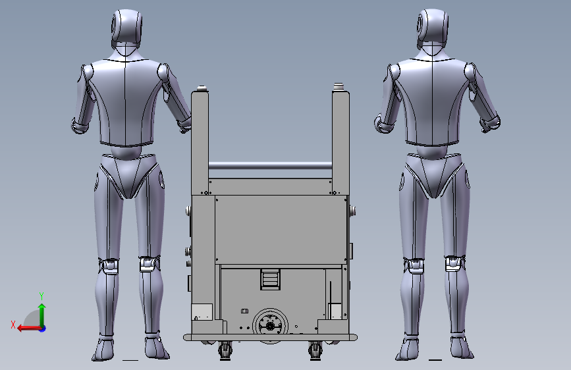571x370 pixels.
Task: Select the left mannequin's head
Action: [126, 29]
